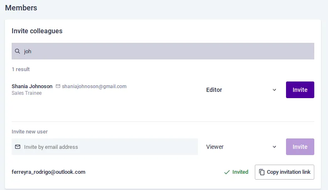Click the 'Invite colleagues' heading

[x=37, y=31]
